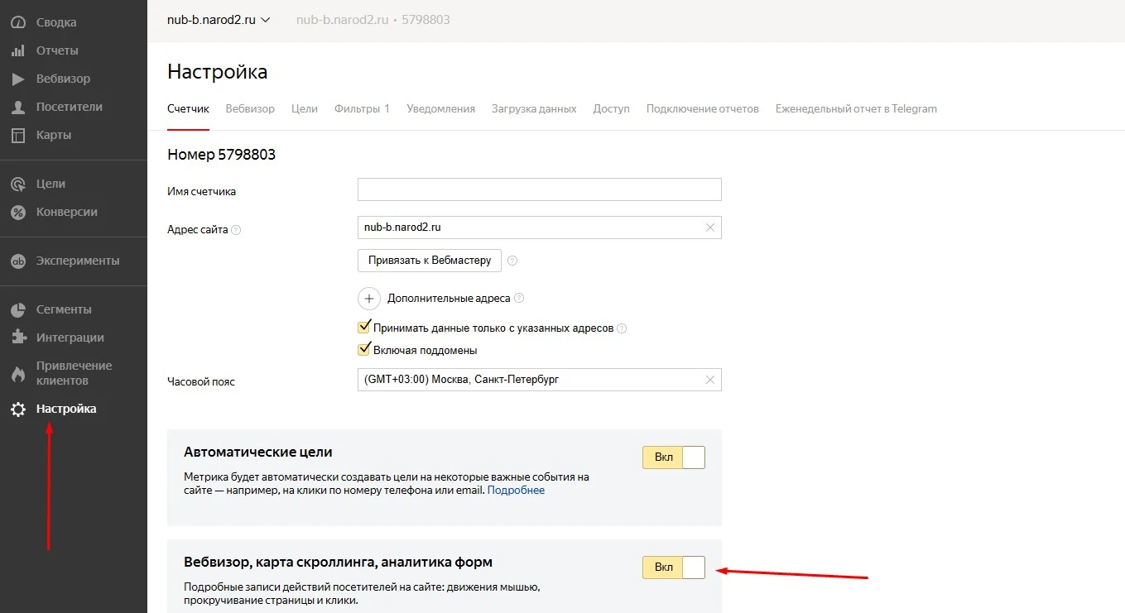Viewport: 1125px width, 613px height.
Task: Click help icon after Принимать данные checkbox
Action: coord(622,328)
